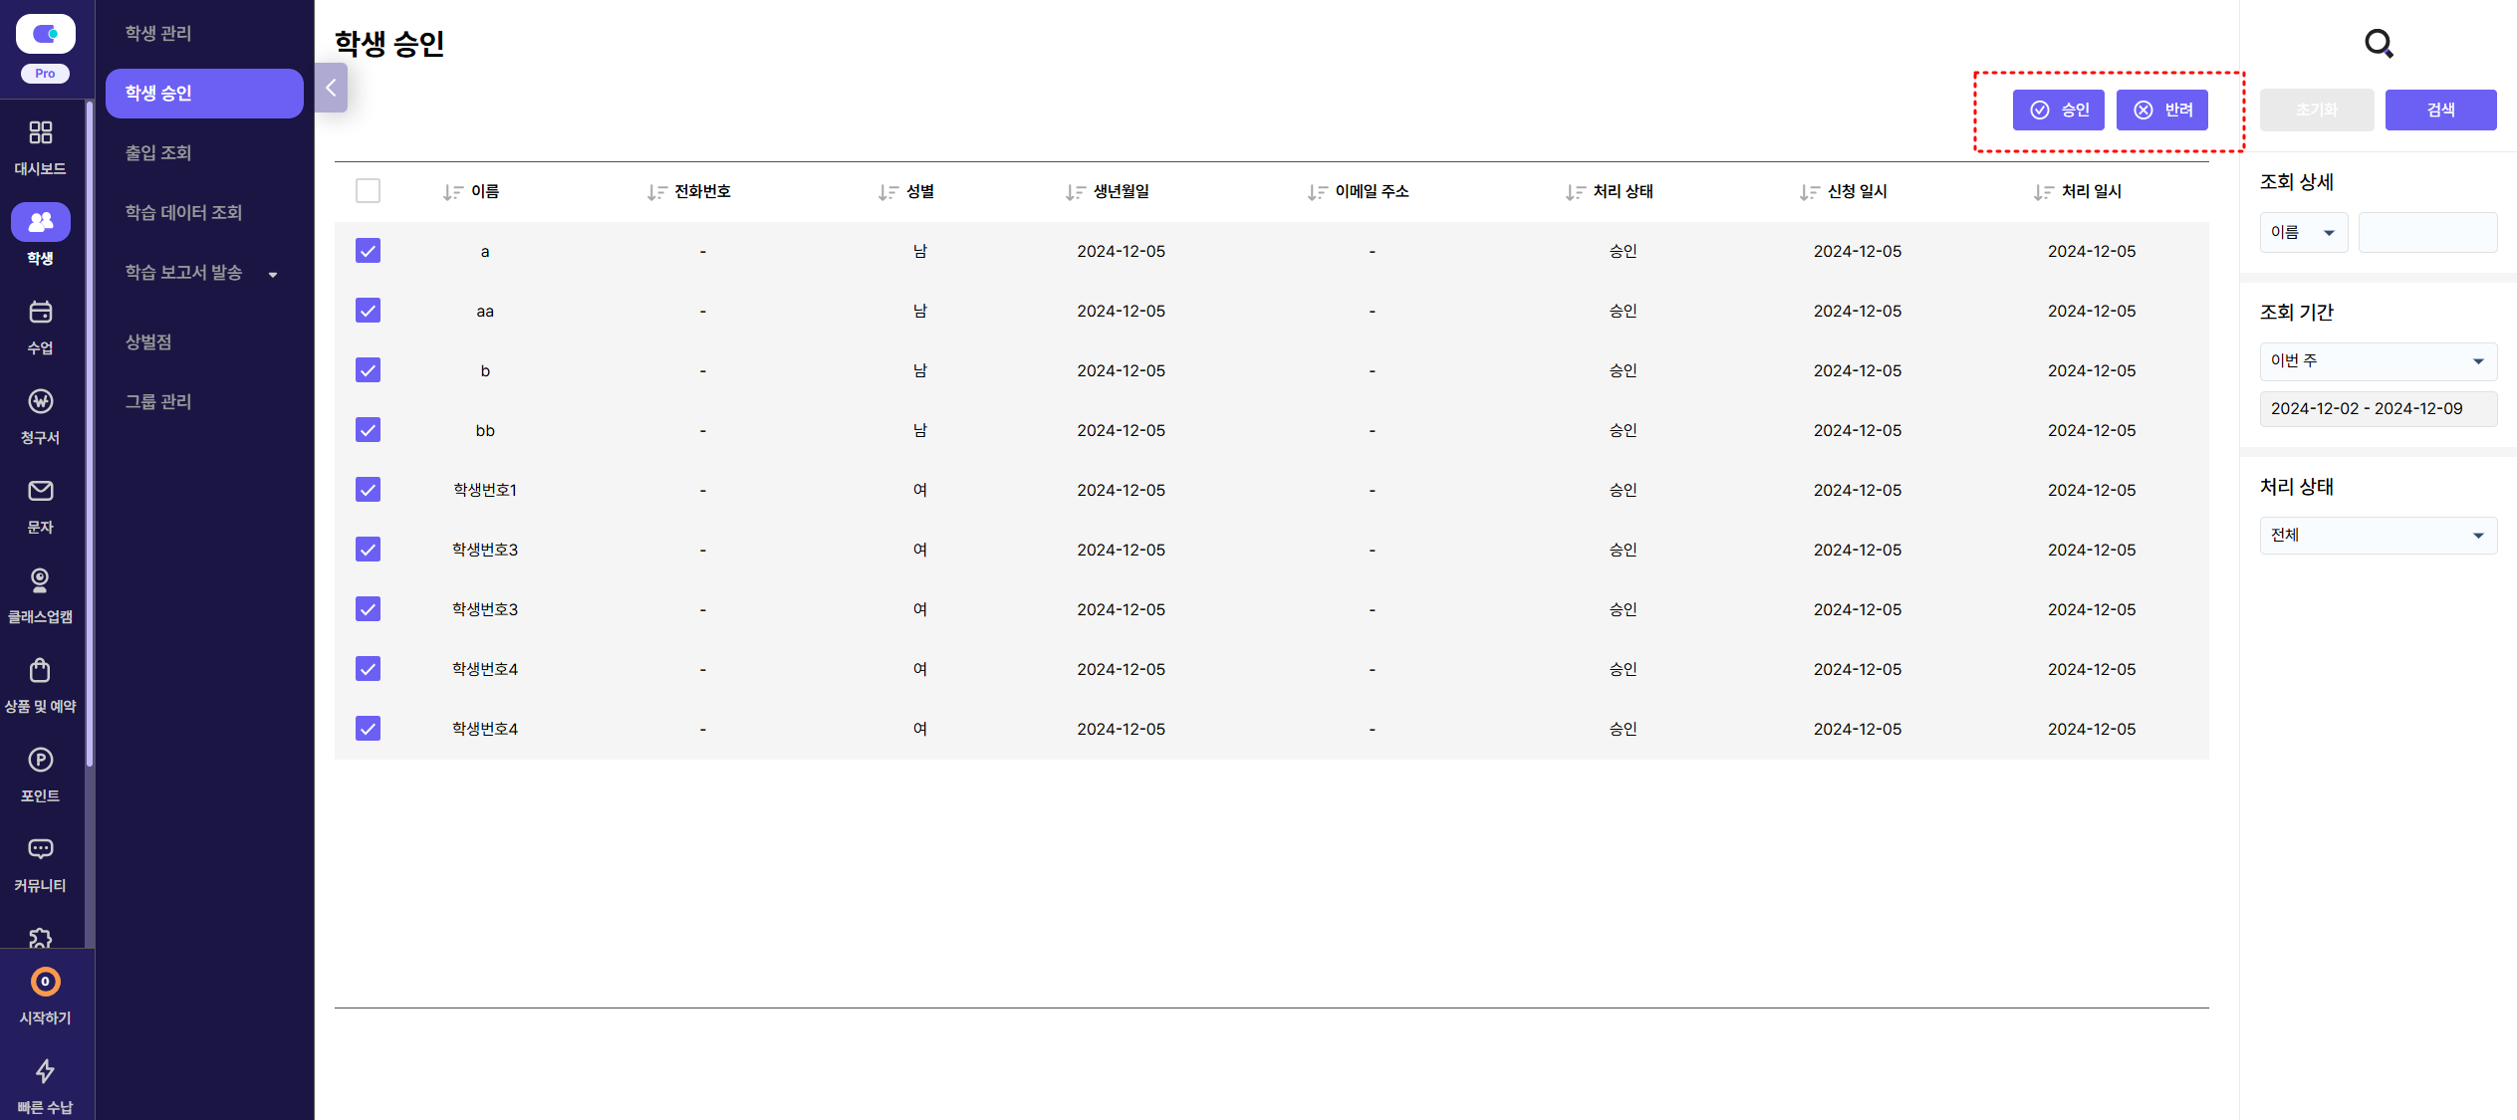Open the 이번 주 period dropdown
Viewport: 2517px width, 1120px height.
(2377, 361)
